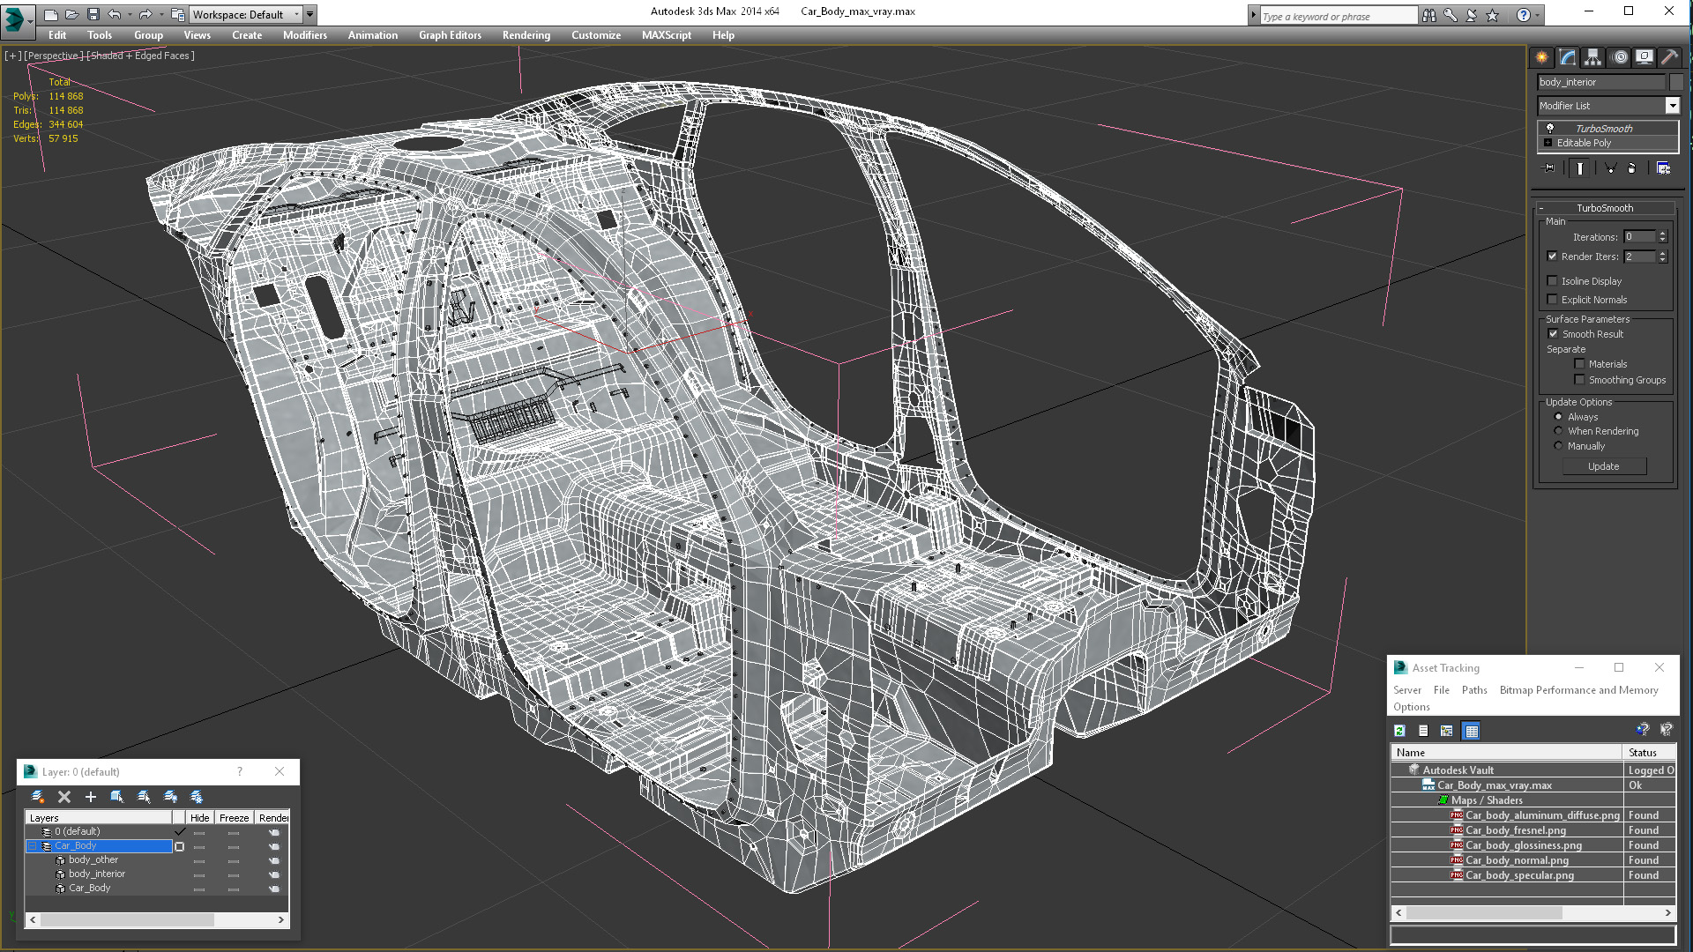Enable Separate by Smoothing Groups checkbox
Screen dimensions: 1693x952
1579,380
